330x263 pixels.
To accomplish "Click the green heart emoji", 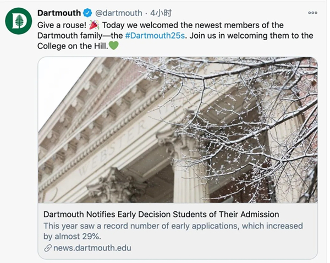I will [113, 46].
